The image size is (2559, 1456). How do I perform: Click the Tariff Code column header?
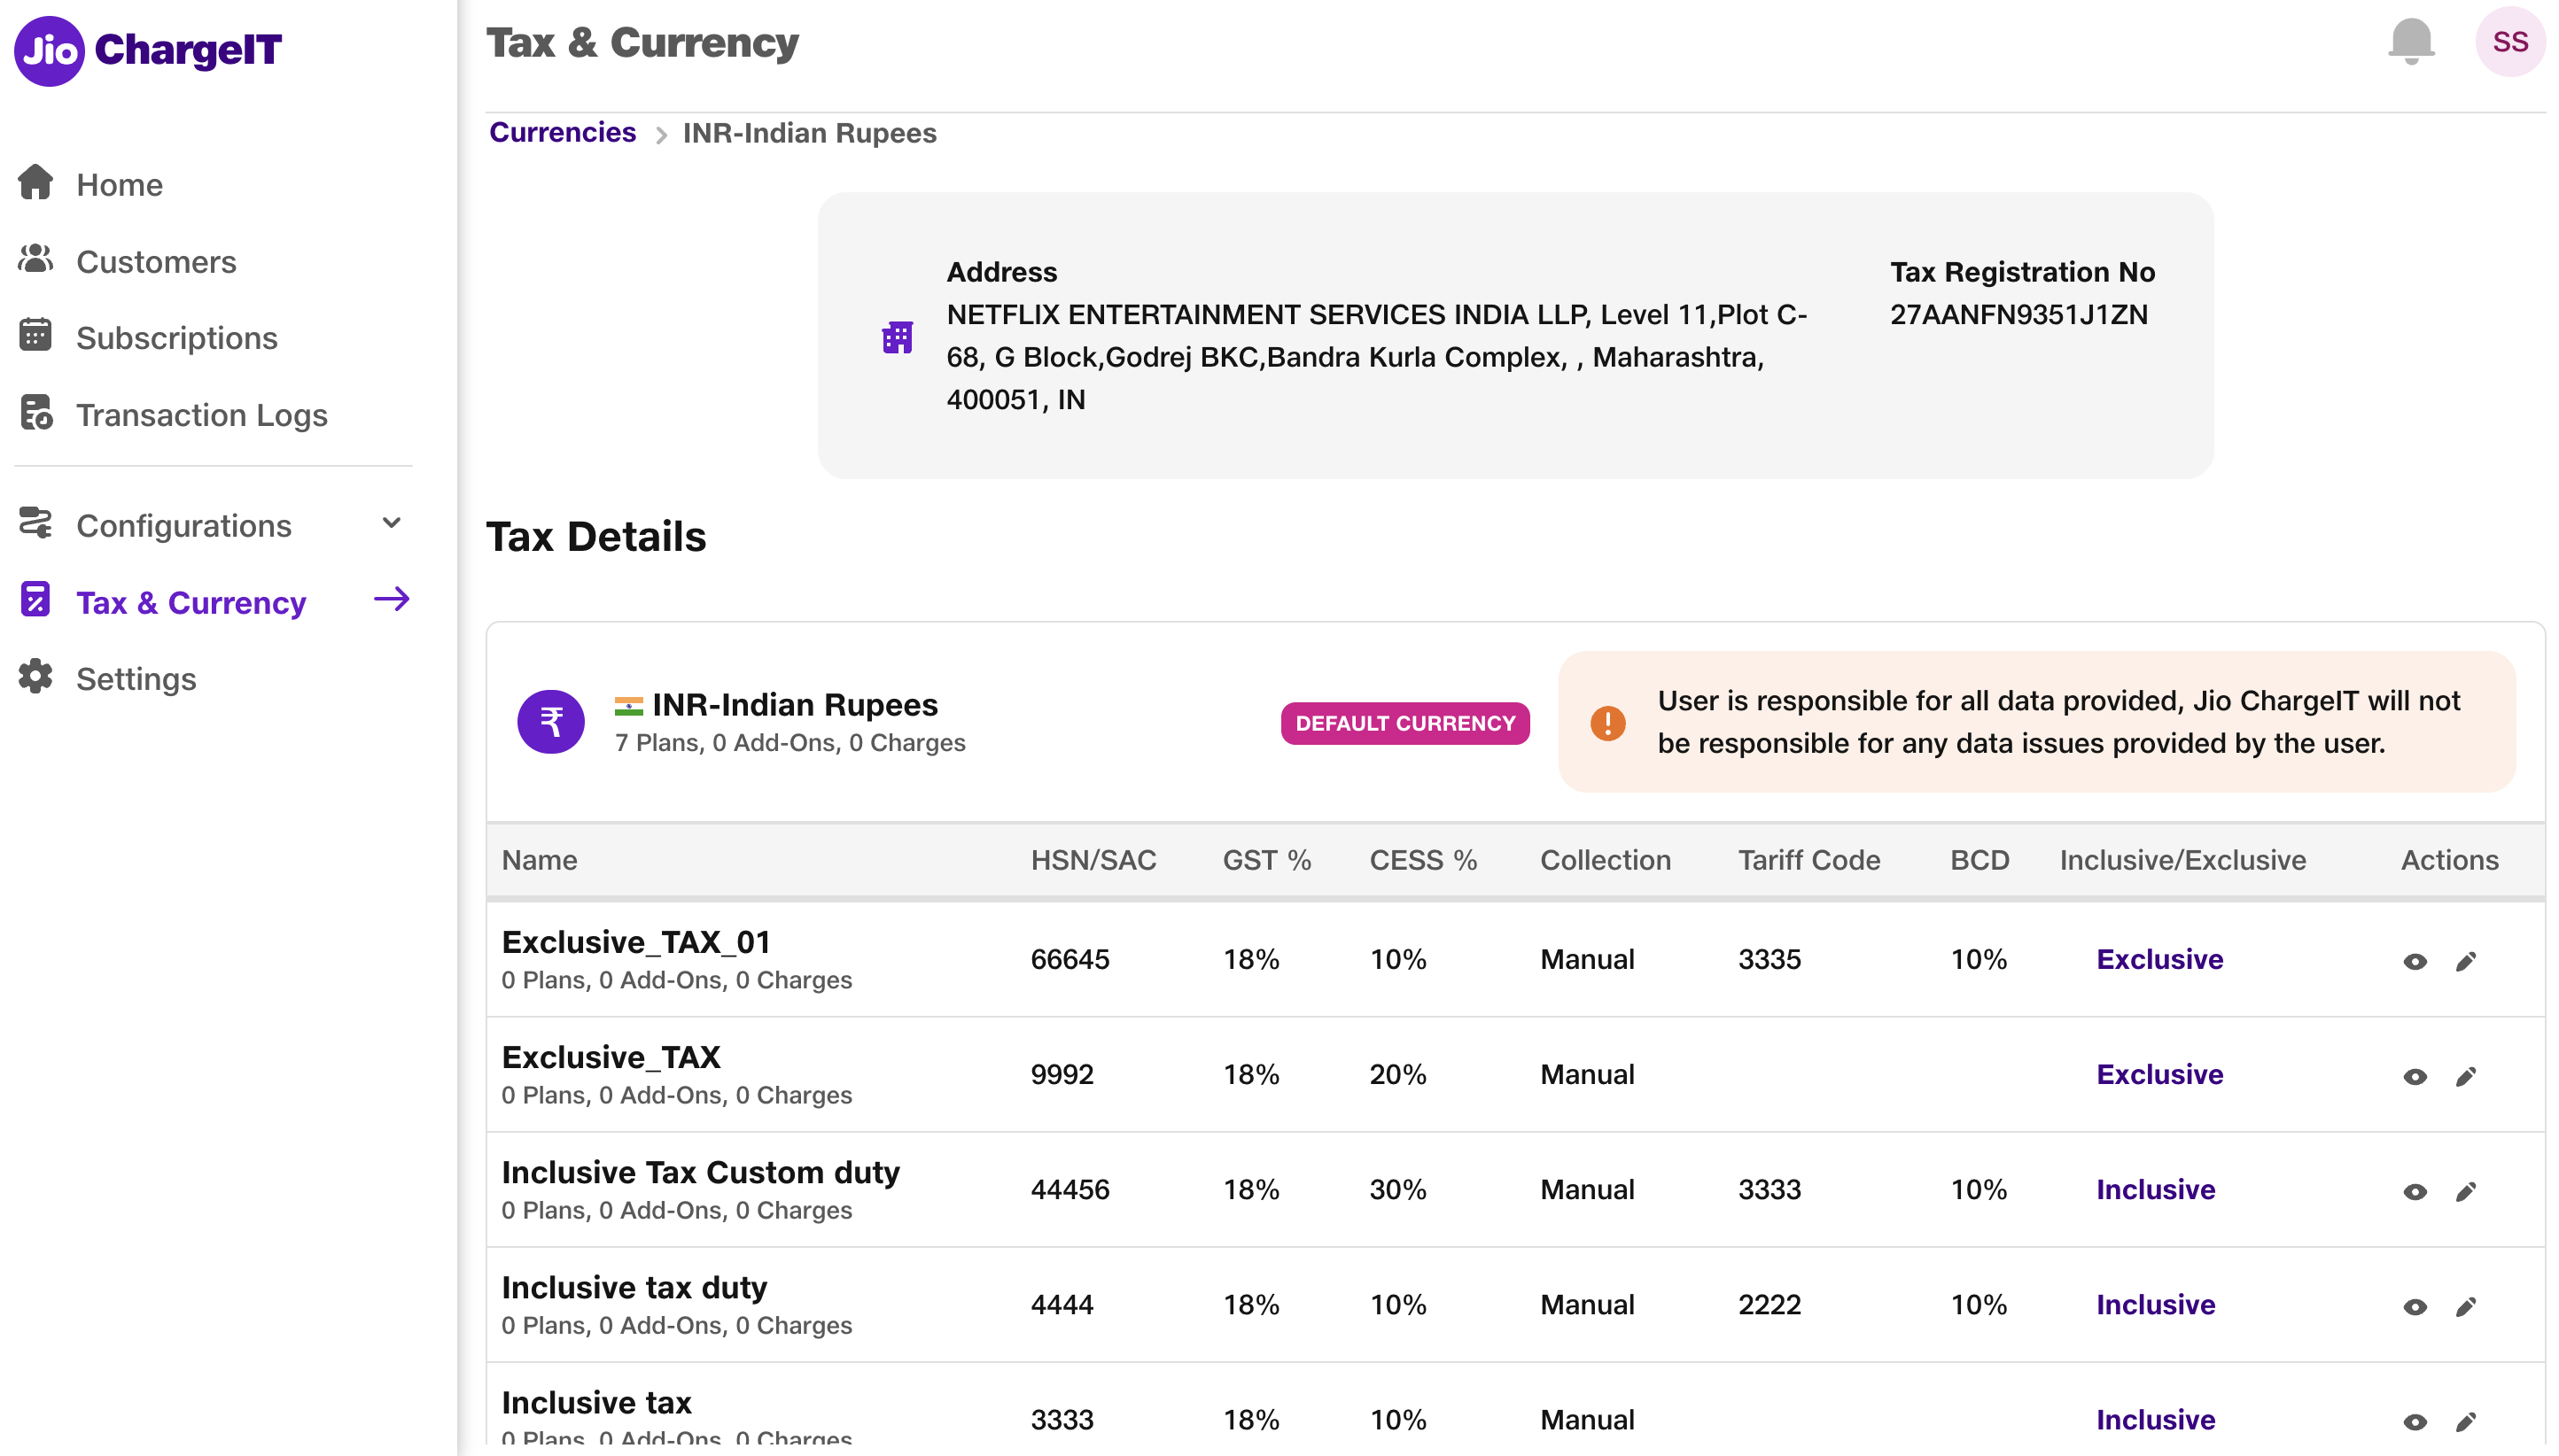coord(1808,860)
